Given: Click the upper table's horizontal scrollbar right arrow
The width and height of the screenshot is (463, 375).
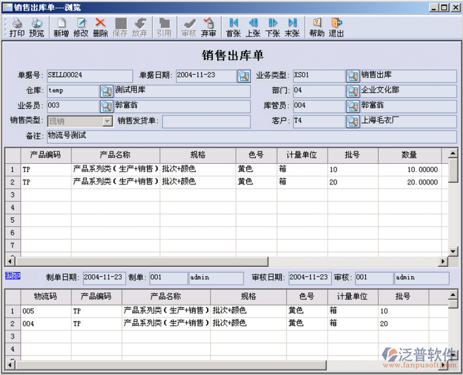Looking at the screenshot, I should coord(444,262).
